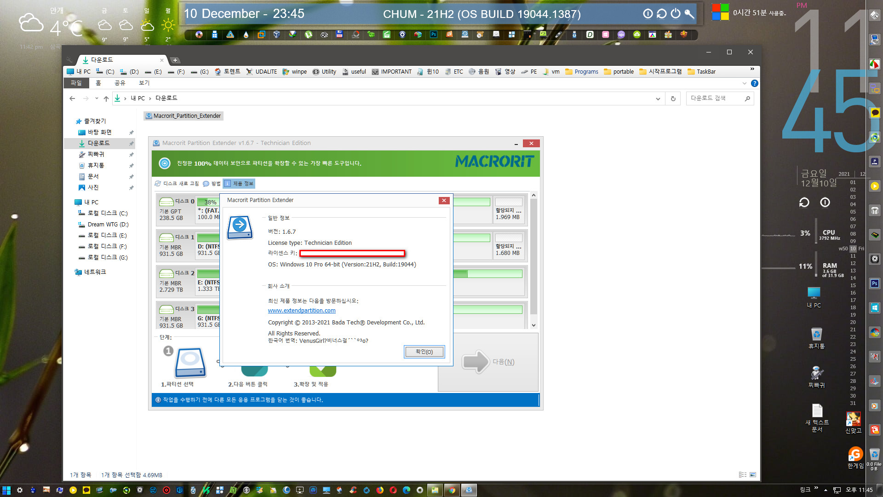This screenshot has width=883, height=497.
Task: Open the Windows Start menu
Action: [6, 490]
